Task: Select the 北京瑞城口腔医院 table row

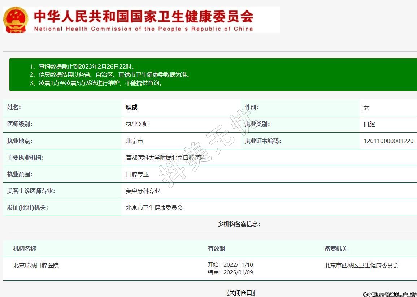Action: [x=36, y=265]
